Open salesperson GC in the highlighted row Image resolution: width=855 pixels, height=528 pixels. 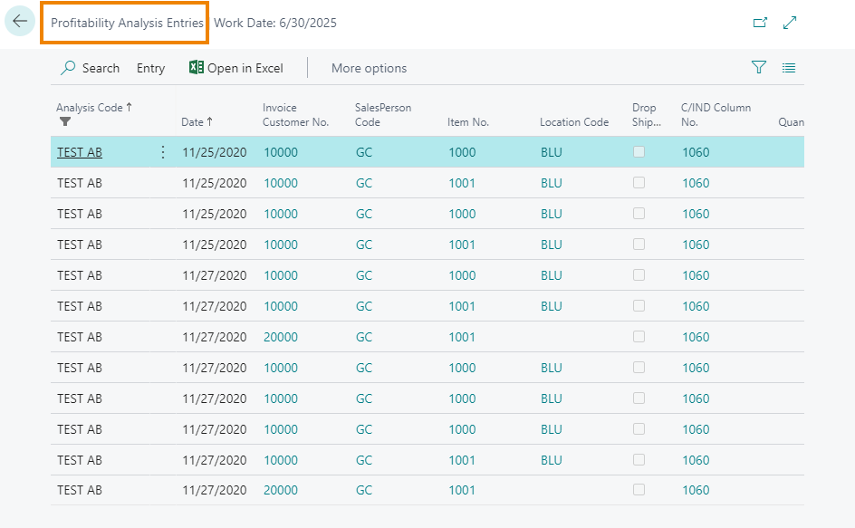tap(364, 152)
